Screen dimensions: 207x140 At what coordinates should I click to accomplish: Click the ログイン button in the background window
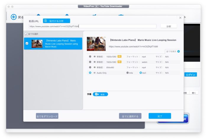[x=190, y=75]
